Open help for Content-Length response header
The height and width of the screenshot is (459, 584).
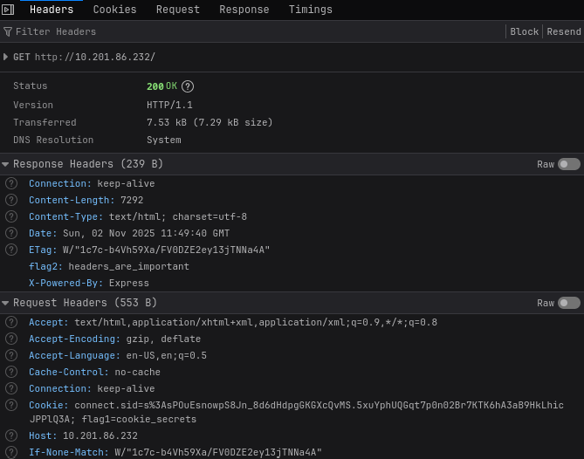11,200
